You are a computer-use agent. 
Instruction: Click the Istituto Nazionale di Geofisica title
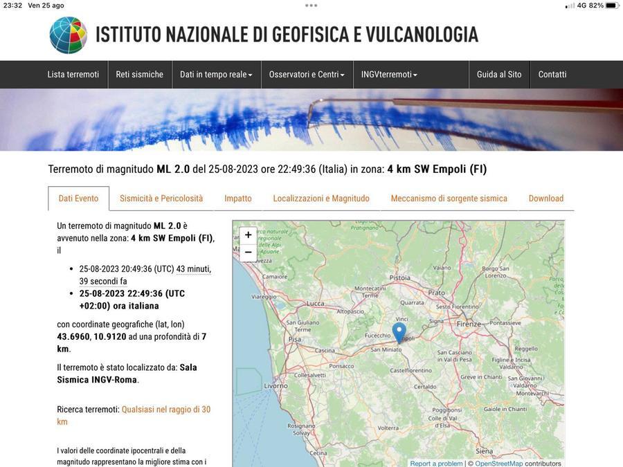pos(287,35)
